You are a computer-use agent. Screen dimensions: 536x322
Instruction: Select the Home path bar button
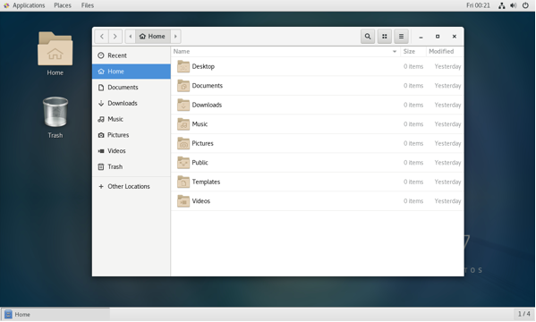(x=152, y=37)
